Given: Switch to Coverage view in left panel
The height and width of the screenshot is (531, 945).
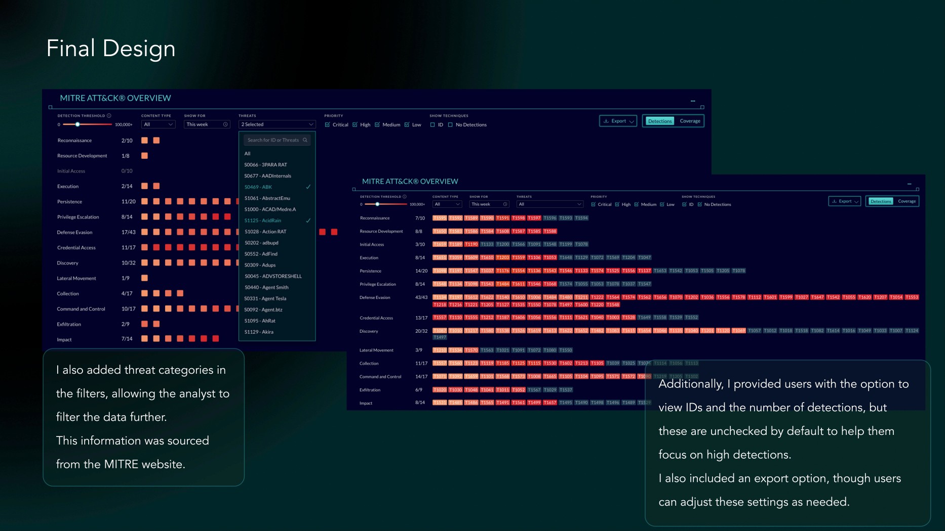Looking at the screenshot, I should [x=690, y=121].
